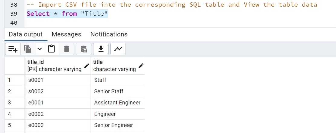Select the cell containing e0003

[57, 125]
